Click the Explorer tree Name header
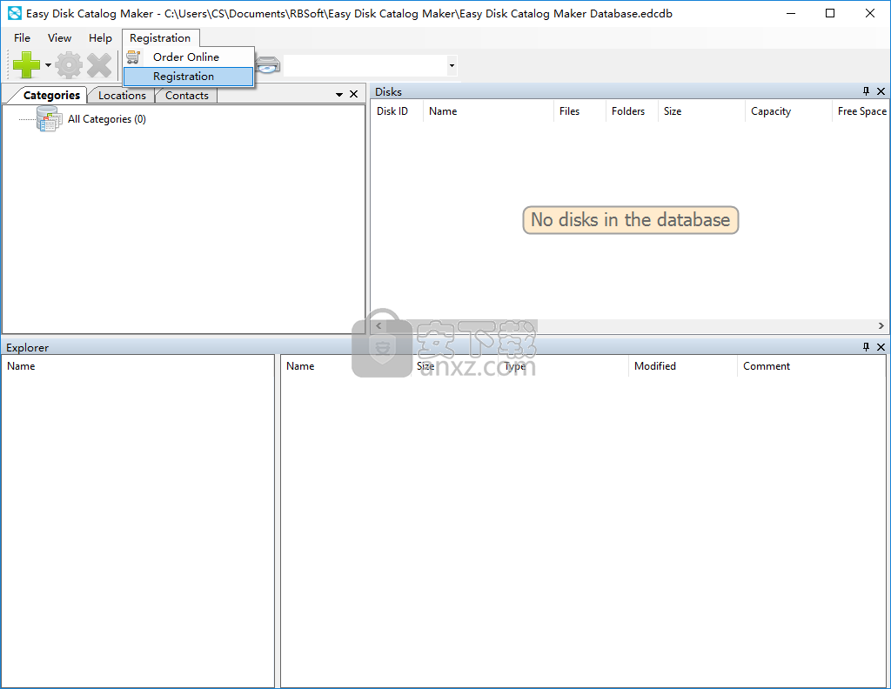The height and width of the screenshot is (689, 891). click(x=138, y=366)
